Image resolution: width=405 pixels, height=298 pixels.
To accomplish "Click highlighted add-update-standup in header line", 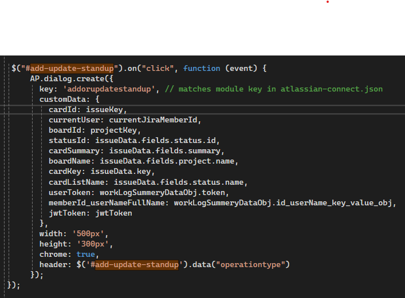I will click(137, 265).
